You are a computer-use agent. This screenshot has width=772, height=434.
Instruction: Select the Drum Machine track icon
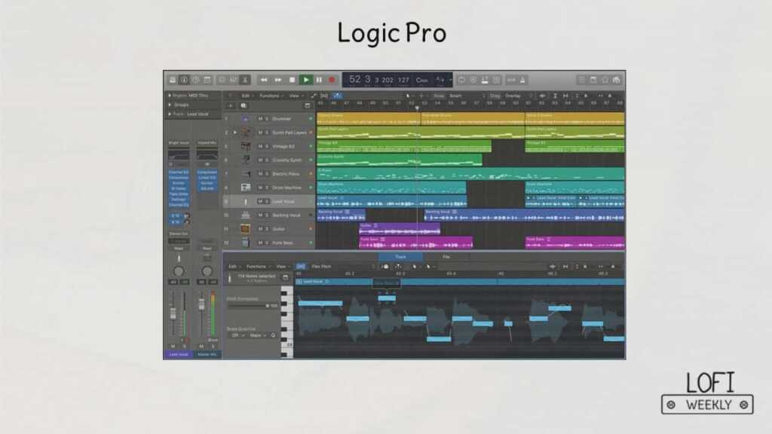(245, 188)
